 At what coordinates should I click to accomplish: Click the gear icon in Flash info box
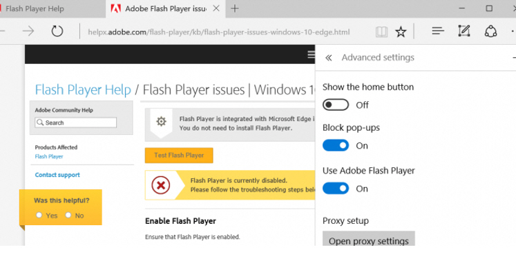pyautogui.click(x=161, y=122)
